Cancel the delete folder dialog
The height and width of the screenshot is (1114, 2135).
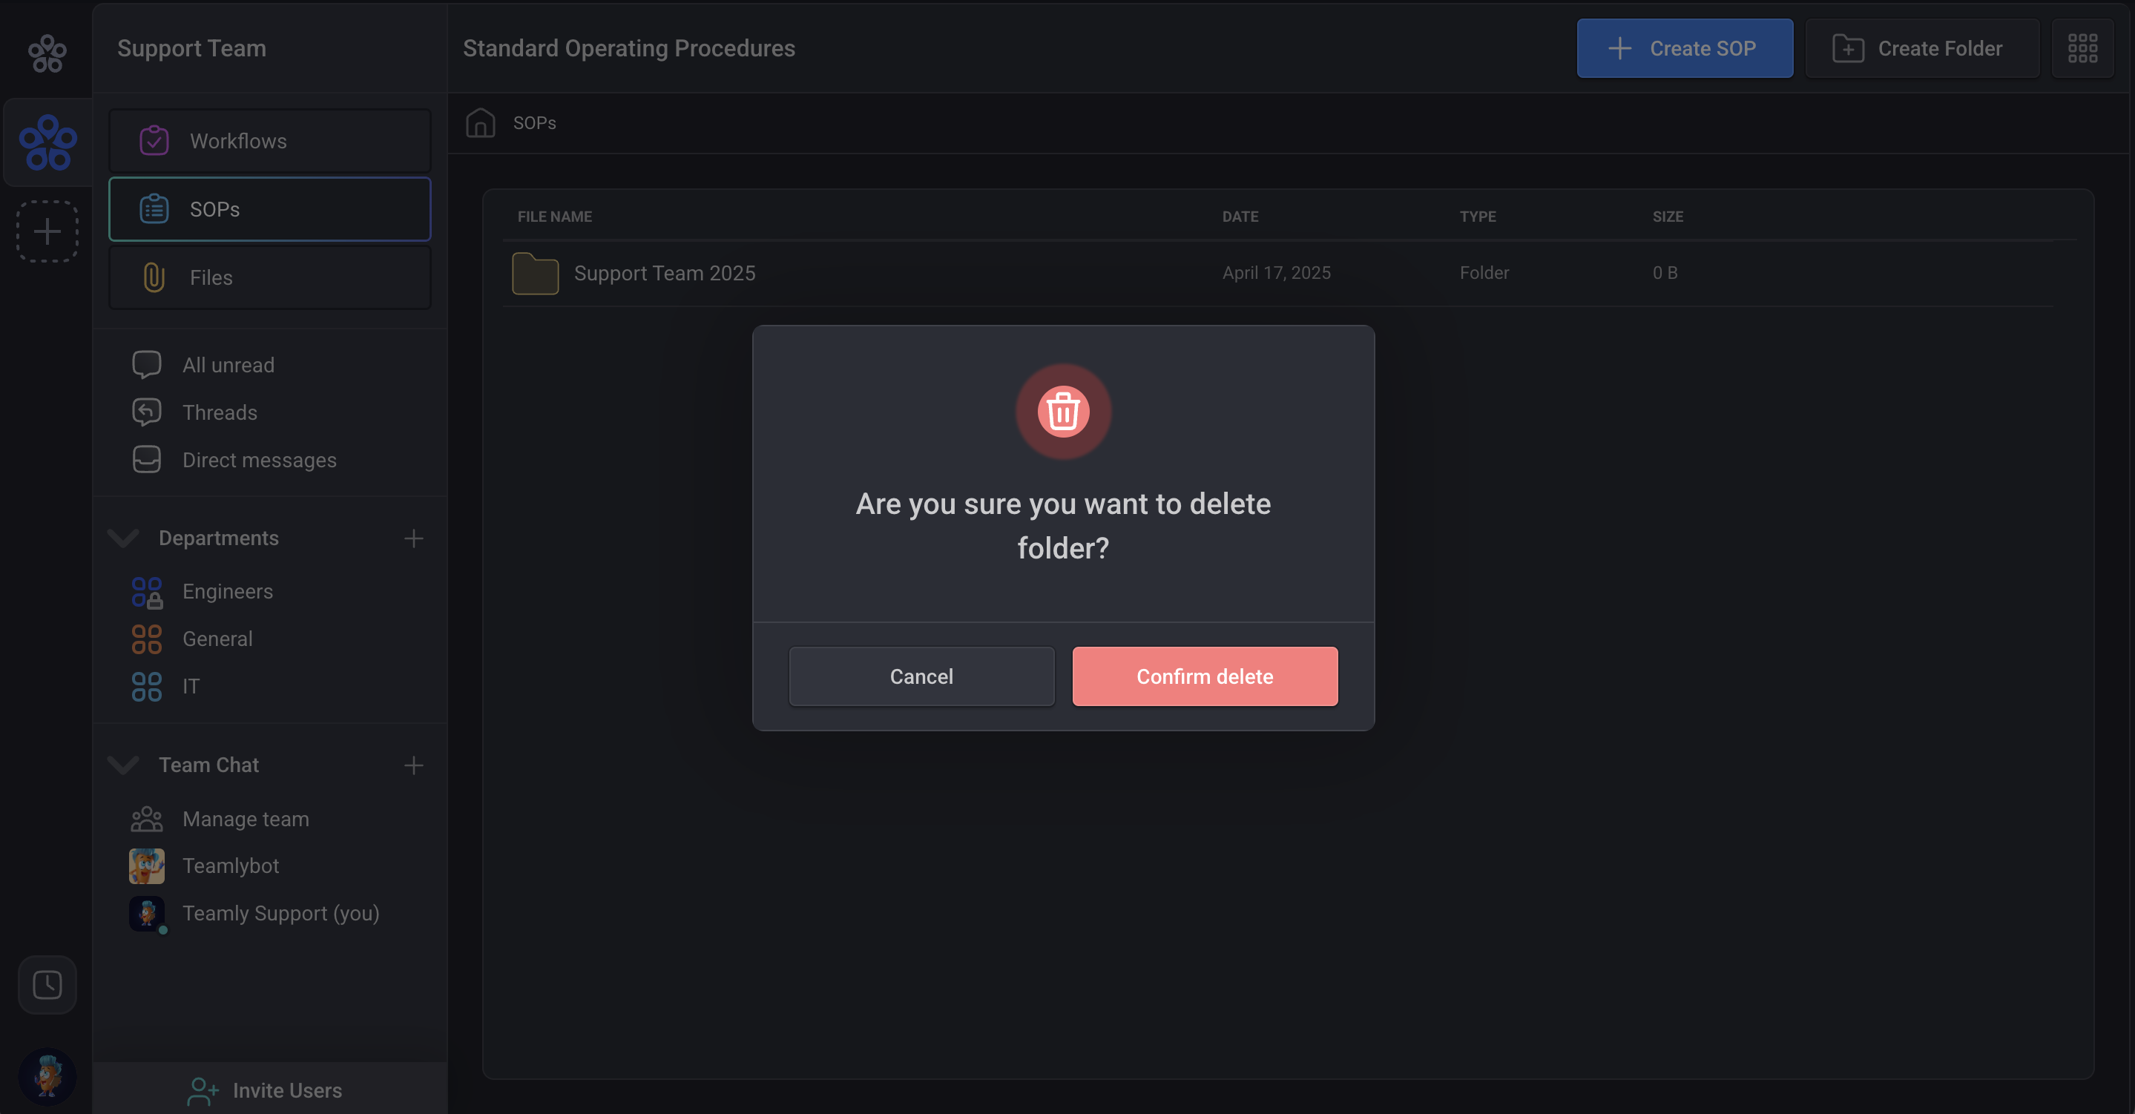coord(921,676)
